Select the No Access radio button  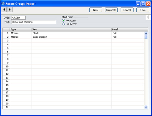click(63, 20)
